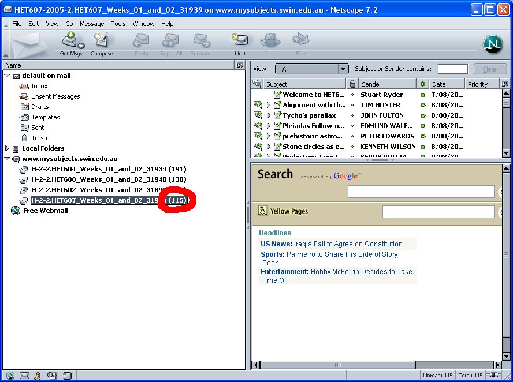Expand Stone circles as e... thread

point(268,147)
